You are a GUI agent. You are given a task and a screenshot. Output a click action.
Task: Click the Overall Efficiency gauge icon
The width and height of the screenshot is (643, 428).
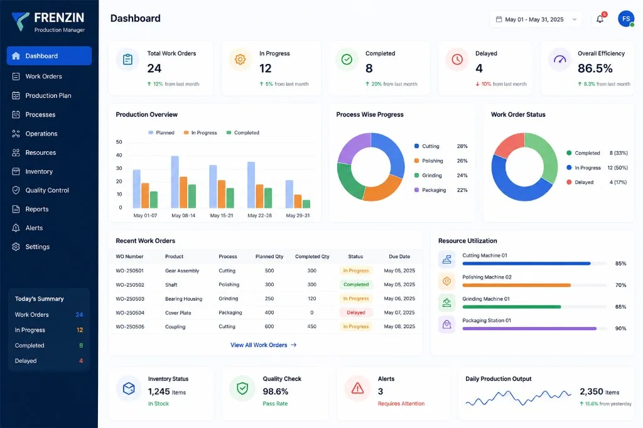(x=559, y=60)
